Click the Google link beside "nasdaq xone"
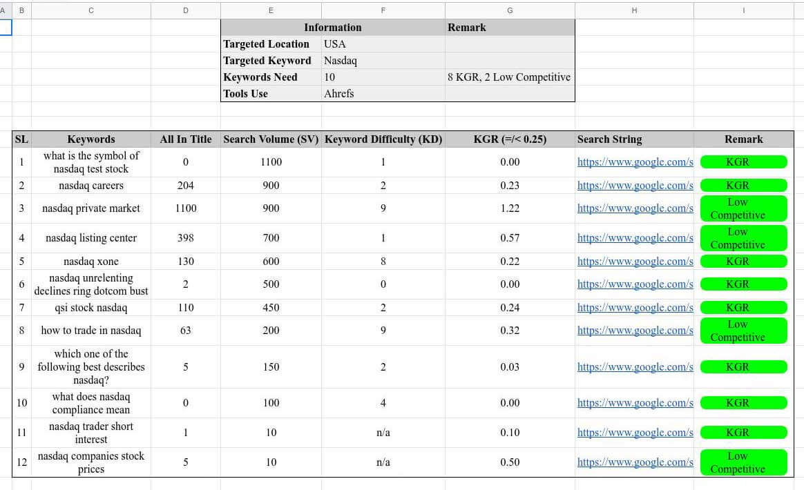The image size is (804, 490). click(635, 261)
